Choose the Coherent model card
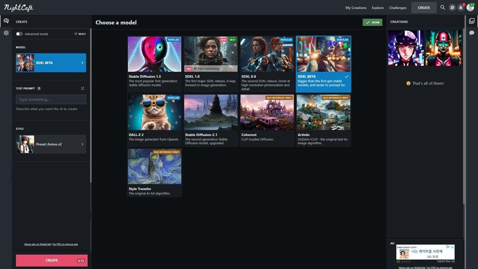 tap(267, 121)
